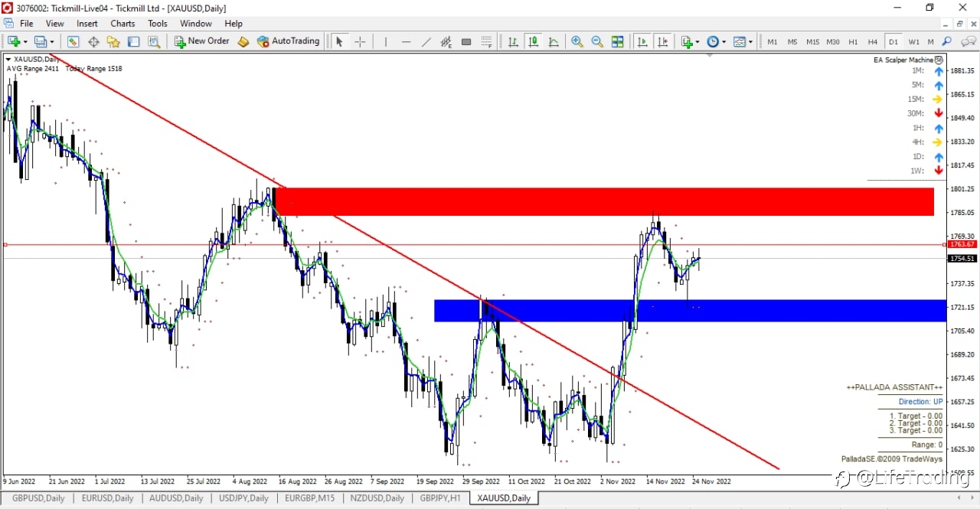980x509 pixels.
Task: Open the Market Watch window icon
Action: pyautogui.click(x=74, y=41)
